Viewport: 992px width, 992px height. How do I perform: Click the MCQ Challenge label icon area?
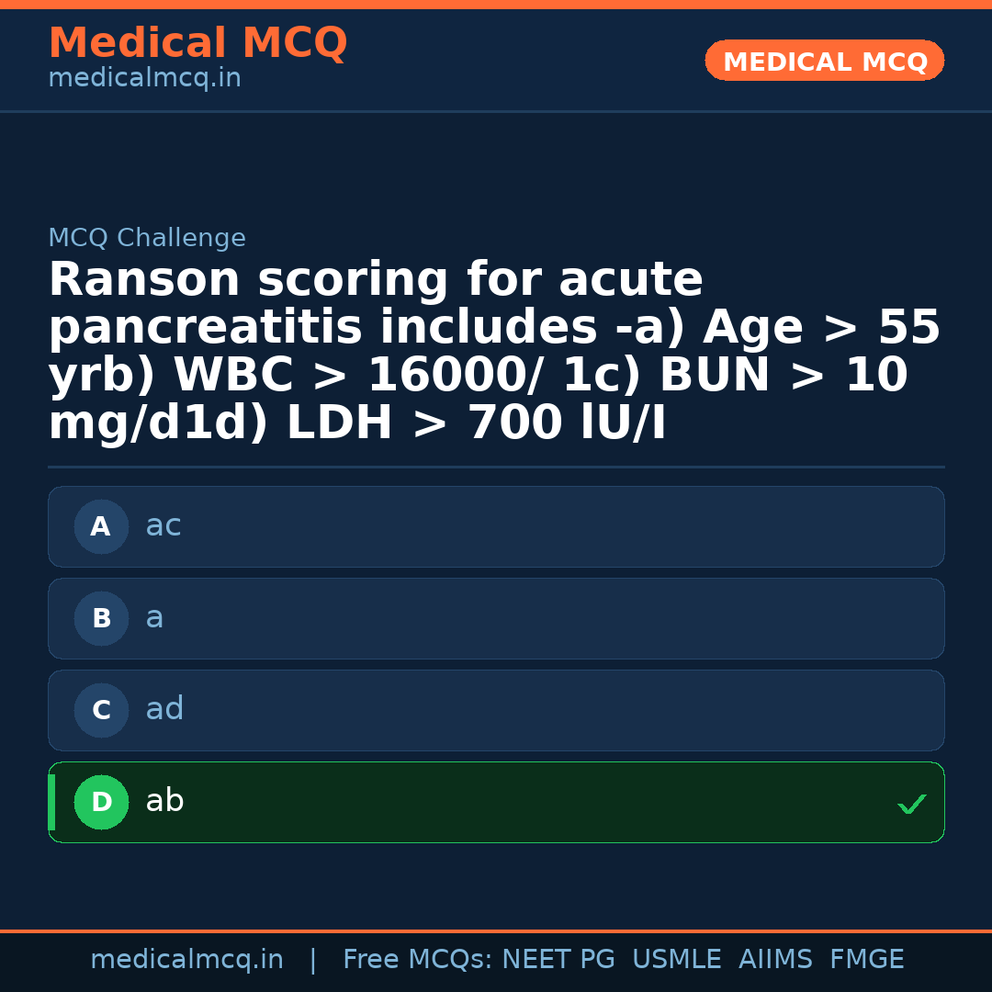click(x=147, y=237)
